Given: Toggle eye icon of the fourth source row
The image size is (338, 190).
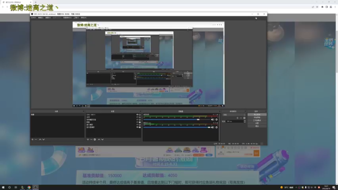Looking at the screenshot, I should (137, 122).
